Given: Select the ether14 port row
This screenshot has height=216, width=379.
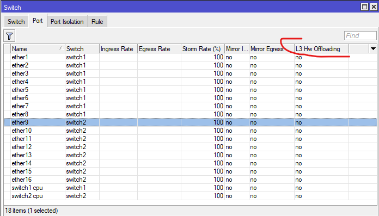Looking at the screenshot, I should 190,163.
